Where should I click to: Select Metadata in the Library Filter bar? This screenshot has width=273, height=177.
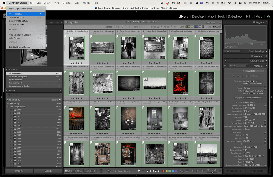tap(146, 22)
